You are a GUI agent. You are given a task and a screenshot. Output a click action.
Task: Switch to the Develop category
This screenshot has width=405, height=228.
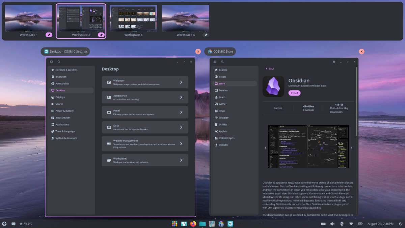coord(235,91)
